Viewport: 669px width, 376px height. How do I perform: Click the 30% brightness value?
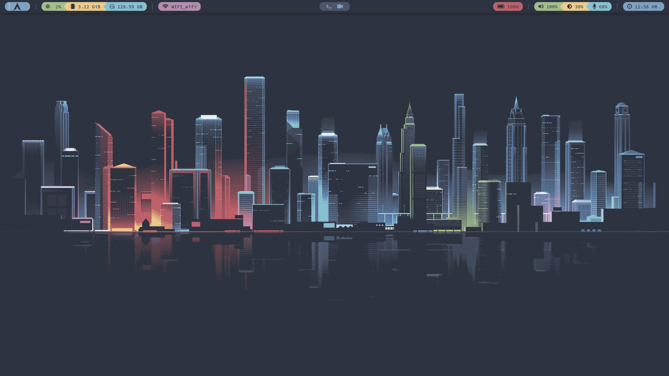pos(579,7)
